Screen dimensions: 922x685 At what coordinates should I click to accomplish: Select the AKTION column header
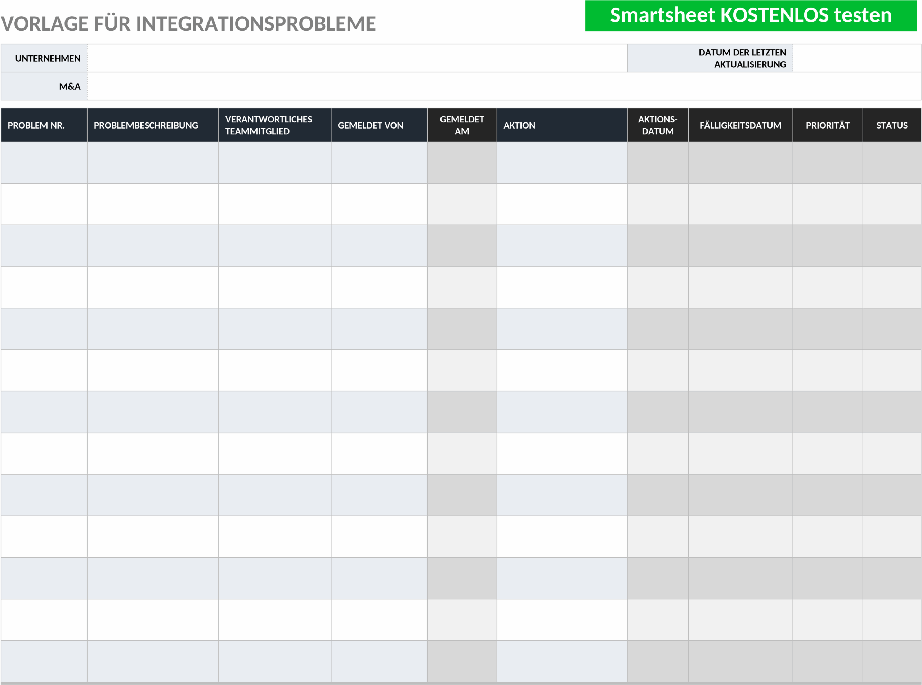[x=562, y=125]
